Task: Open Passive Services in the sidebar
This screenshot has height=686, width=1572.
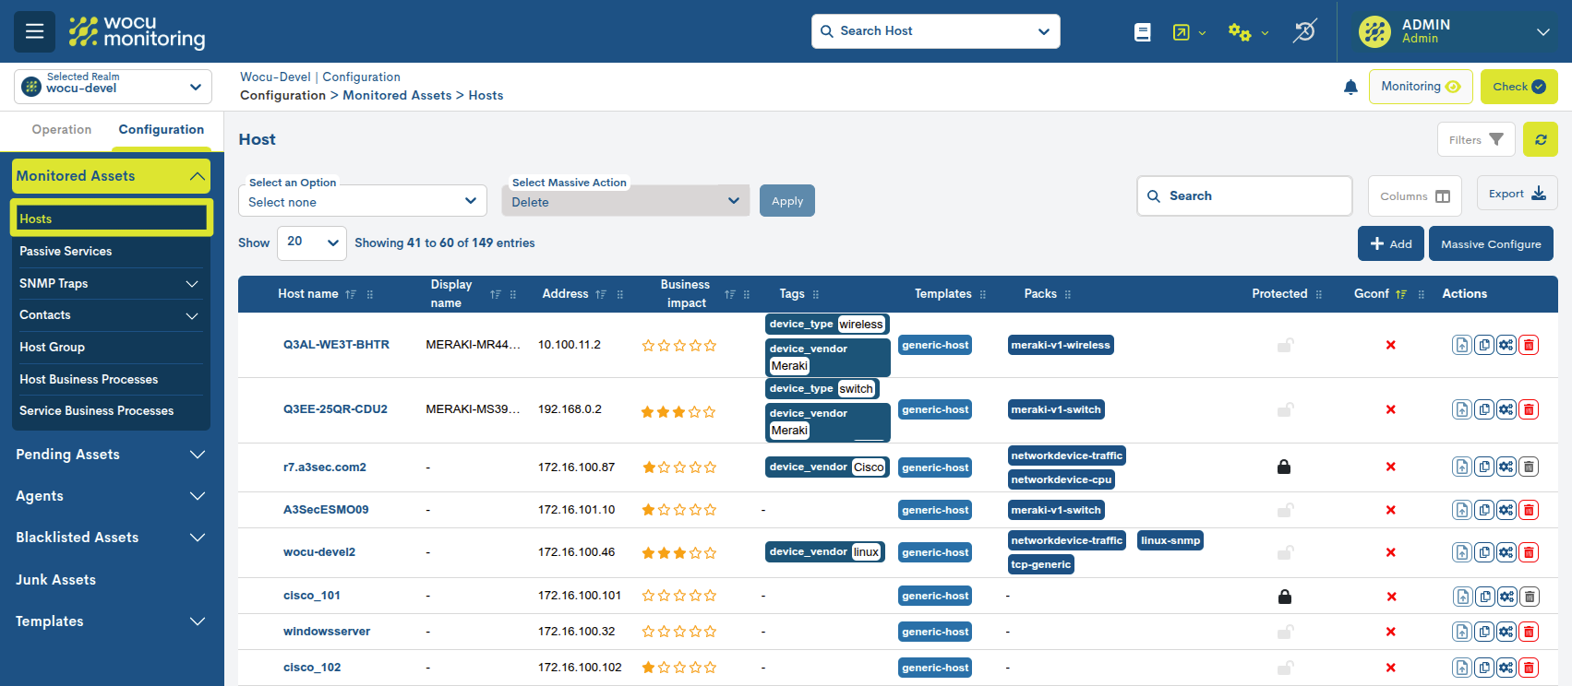Action: tap(66, 251)
